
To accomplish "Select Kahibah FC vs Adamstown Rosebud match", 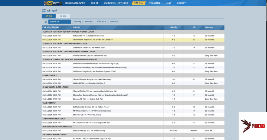I will pyautogui.click(x=133, y=36).
